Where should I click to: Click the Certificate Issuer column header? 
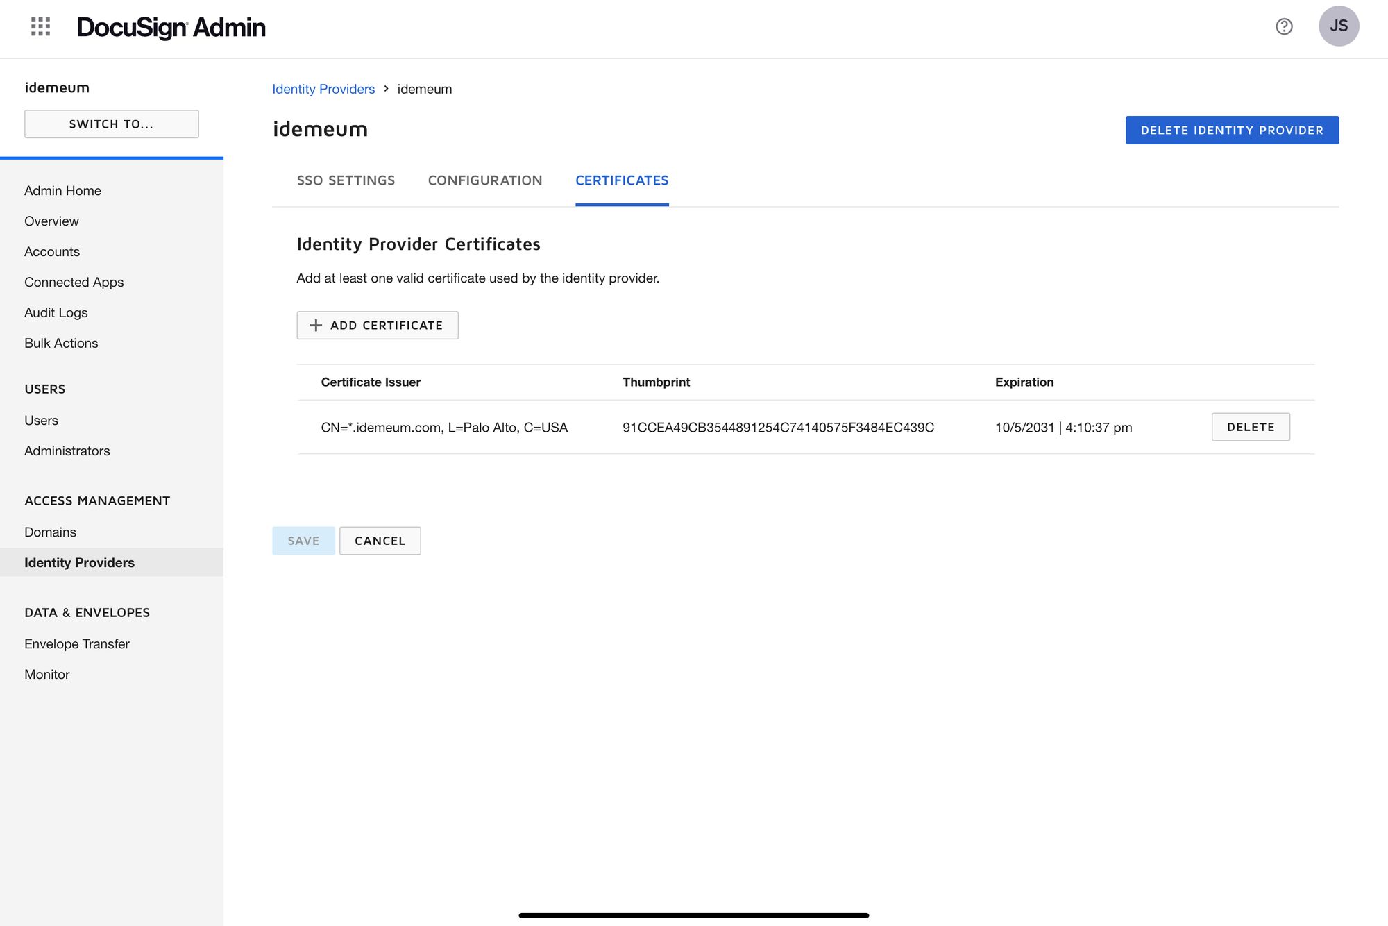coord(371,382)
